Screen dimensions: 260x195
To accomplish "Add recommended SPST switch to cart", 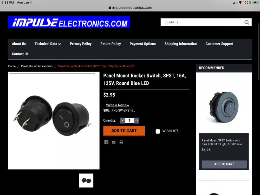I will 224,164.
